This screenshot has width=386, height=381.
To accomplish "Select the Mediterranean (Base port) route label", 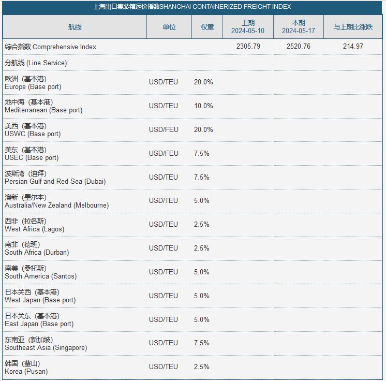I will click(43, 106).
